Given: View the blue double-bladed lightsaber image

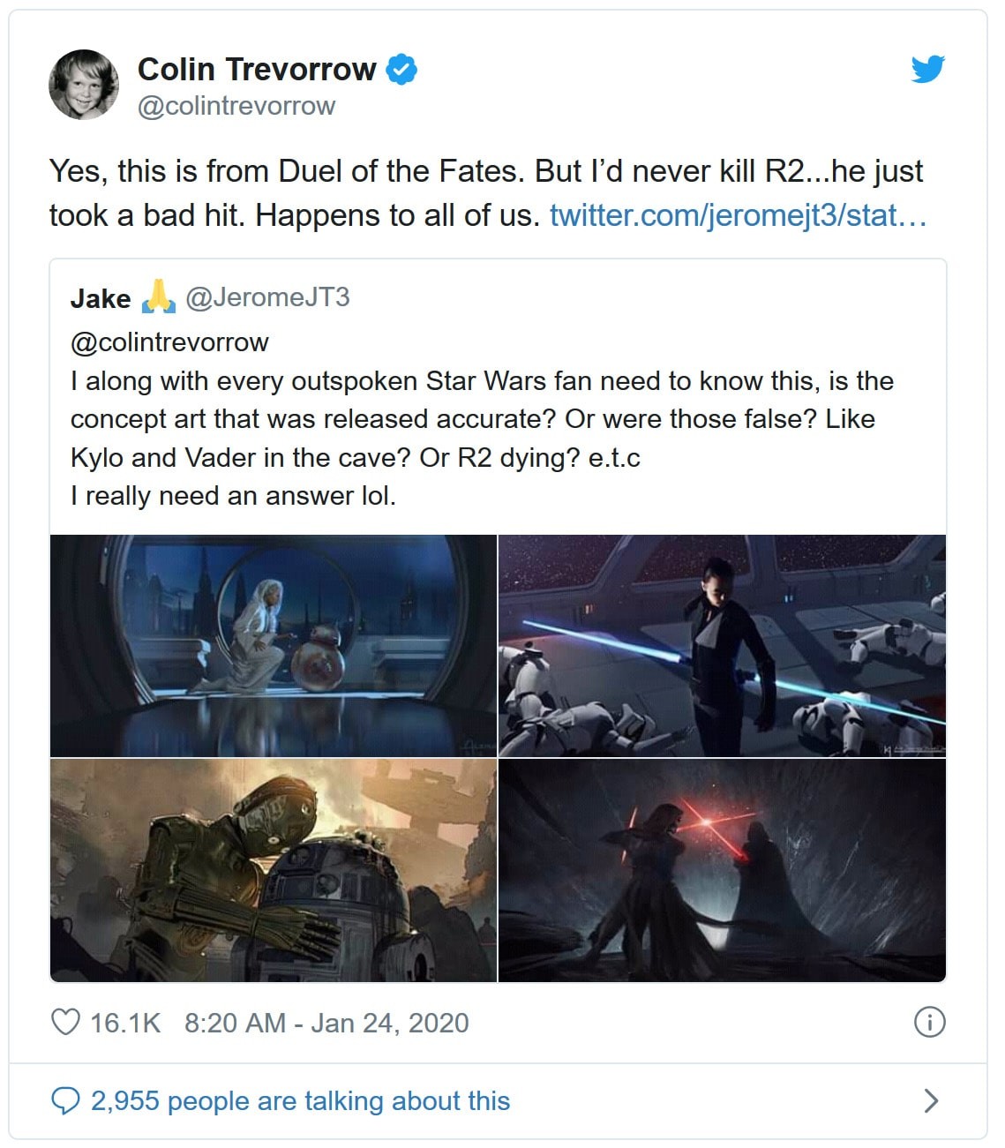Looking at the screenshot, I should (722, 646).
